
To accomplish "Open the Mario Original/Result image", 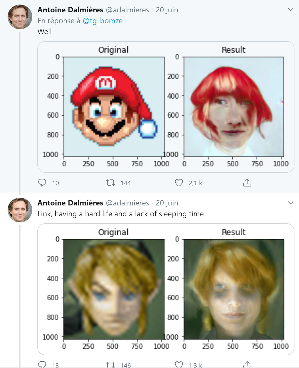I will pyautogui.click(x=167, y=106).
